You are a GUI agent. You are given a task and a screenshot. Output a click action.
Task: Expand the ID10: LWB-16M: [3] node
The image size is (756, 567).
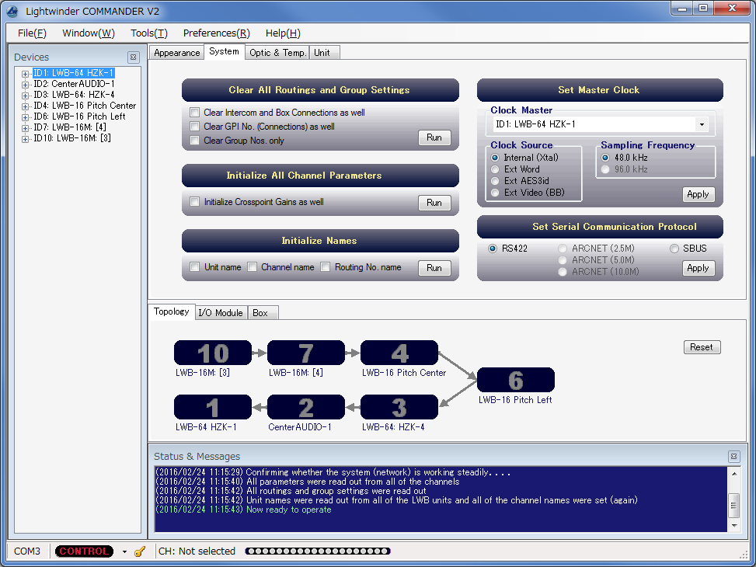pyautogui.click(x=25, y=139)
